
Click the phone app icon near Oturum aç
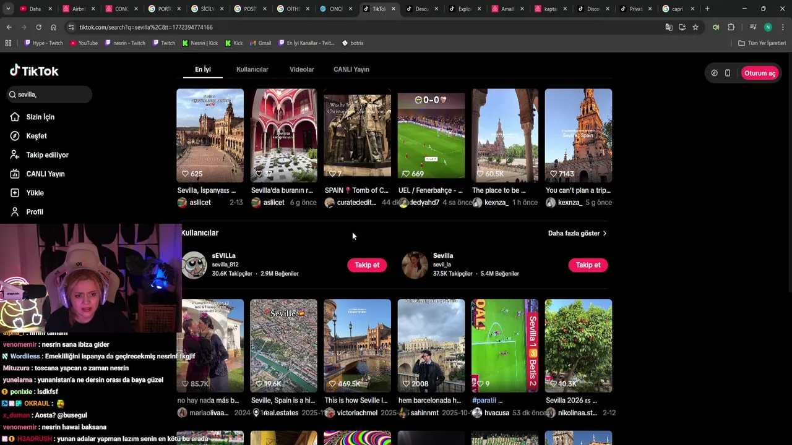coord(728,73)
